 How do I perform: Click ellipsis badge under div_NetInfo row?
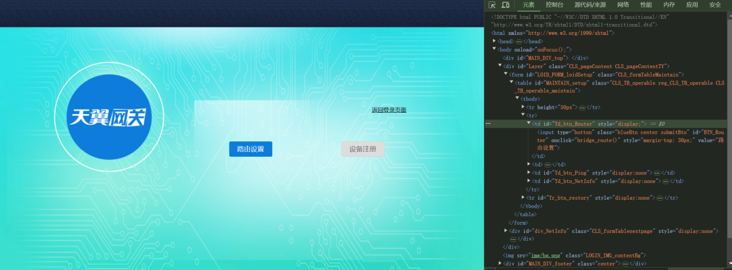coord(513,239)
